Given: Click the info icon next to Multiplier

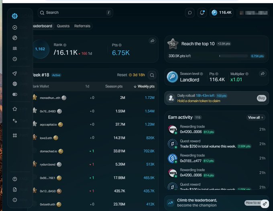Looking at the screenshot, I should 247,74.
